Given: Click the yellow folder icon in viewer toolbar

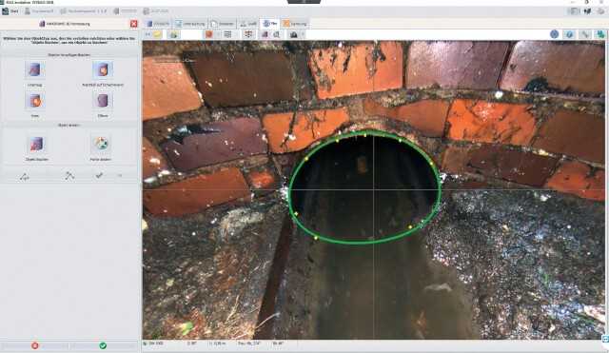Looking at the screenshot, I should click(157, 34).
